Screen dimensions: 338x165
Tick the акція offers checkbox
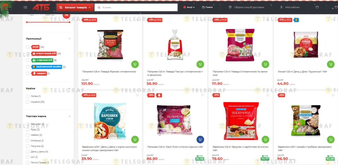[28, 47]
